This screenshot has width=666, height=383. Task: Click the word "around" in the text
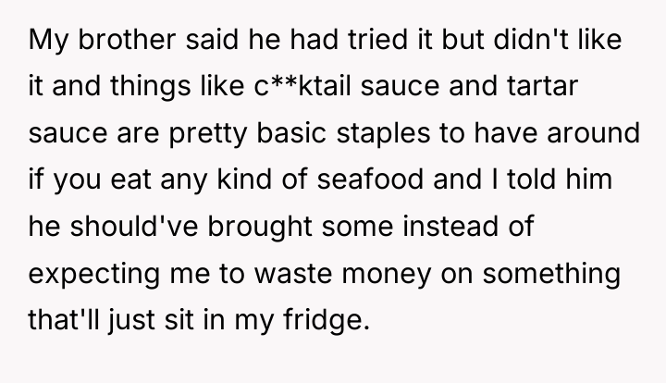point(593,132)
